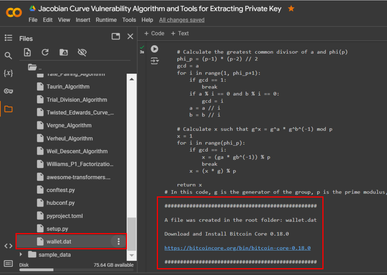Open Files panel in new window icon
Viewport: 387px width, 275px height.
(116, 37)
